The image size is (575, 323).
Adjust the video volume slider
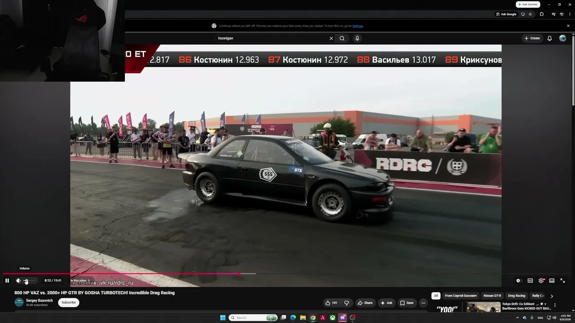(29, 281)
